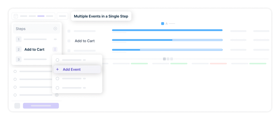Screen dimensions: 280x120
Task: Click the step number 1 badge
Action: pos(19,39)
